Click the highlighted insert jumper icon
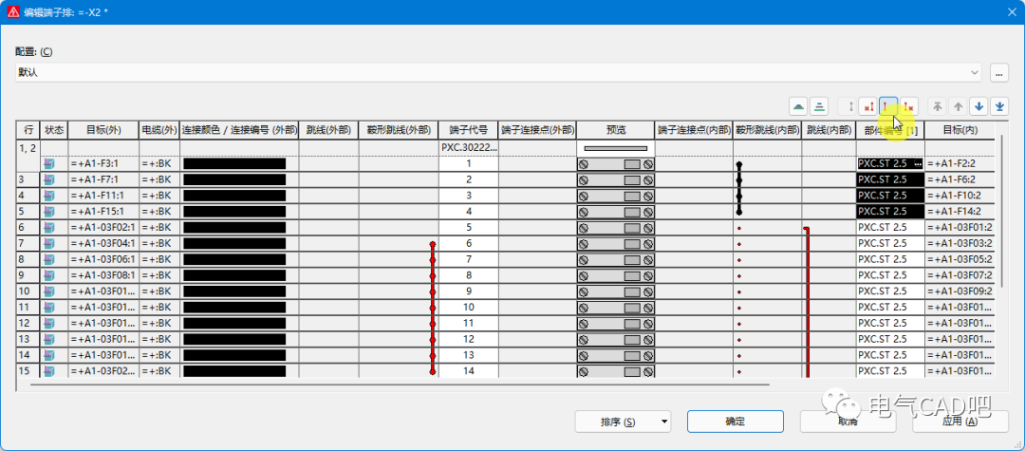This screenshot has width=1025, height=451. pos(888,106)
